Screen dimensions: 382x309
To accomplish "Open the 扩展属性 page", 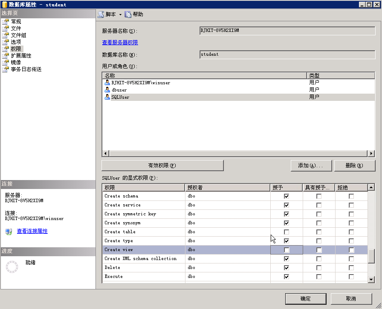I will 21,56.
